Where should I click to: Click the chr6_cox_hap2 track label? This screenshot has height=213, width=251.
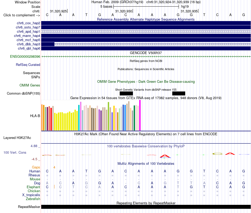point(29,23)
